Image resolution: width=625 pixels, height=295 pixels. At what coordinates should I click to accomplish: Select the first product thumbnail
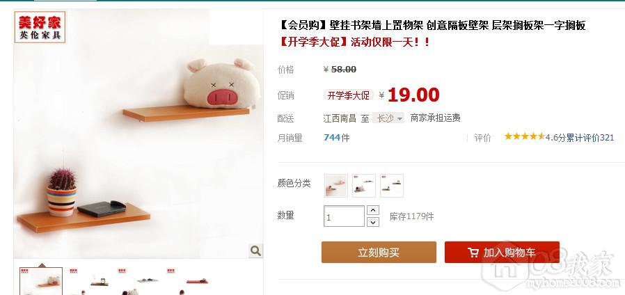41,281
